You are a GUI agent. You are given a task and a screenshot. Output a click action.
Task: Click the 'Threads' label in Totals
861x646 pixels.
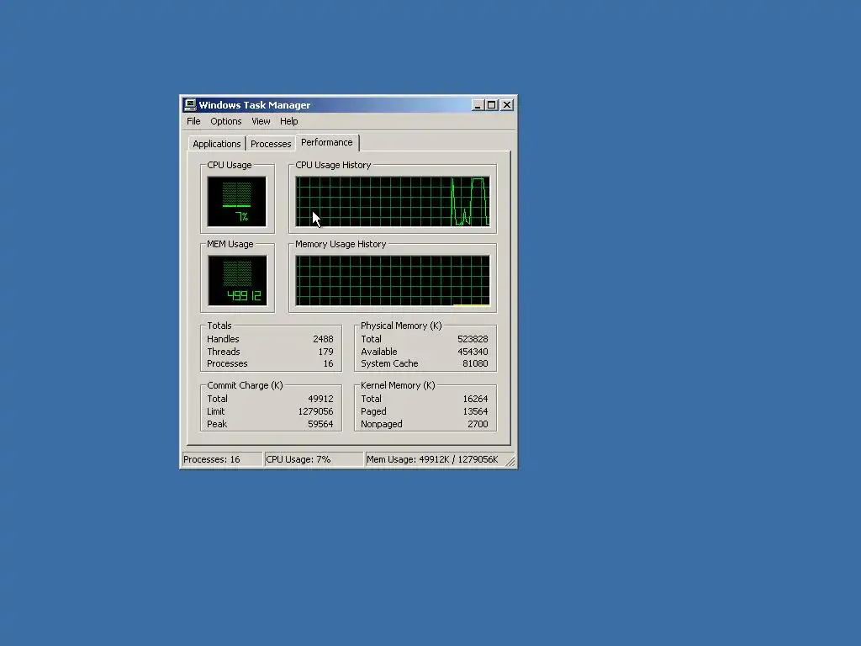pyautogui.click(x=224, y=352)
